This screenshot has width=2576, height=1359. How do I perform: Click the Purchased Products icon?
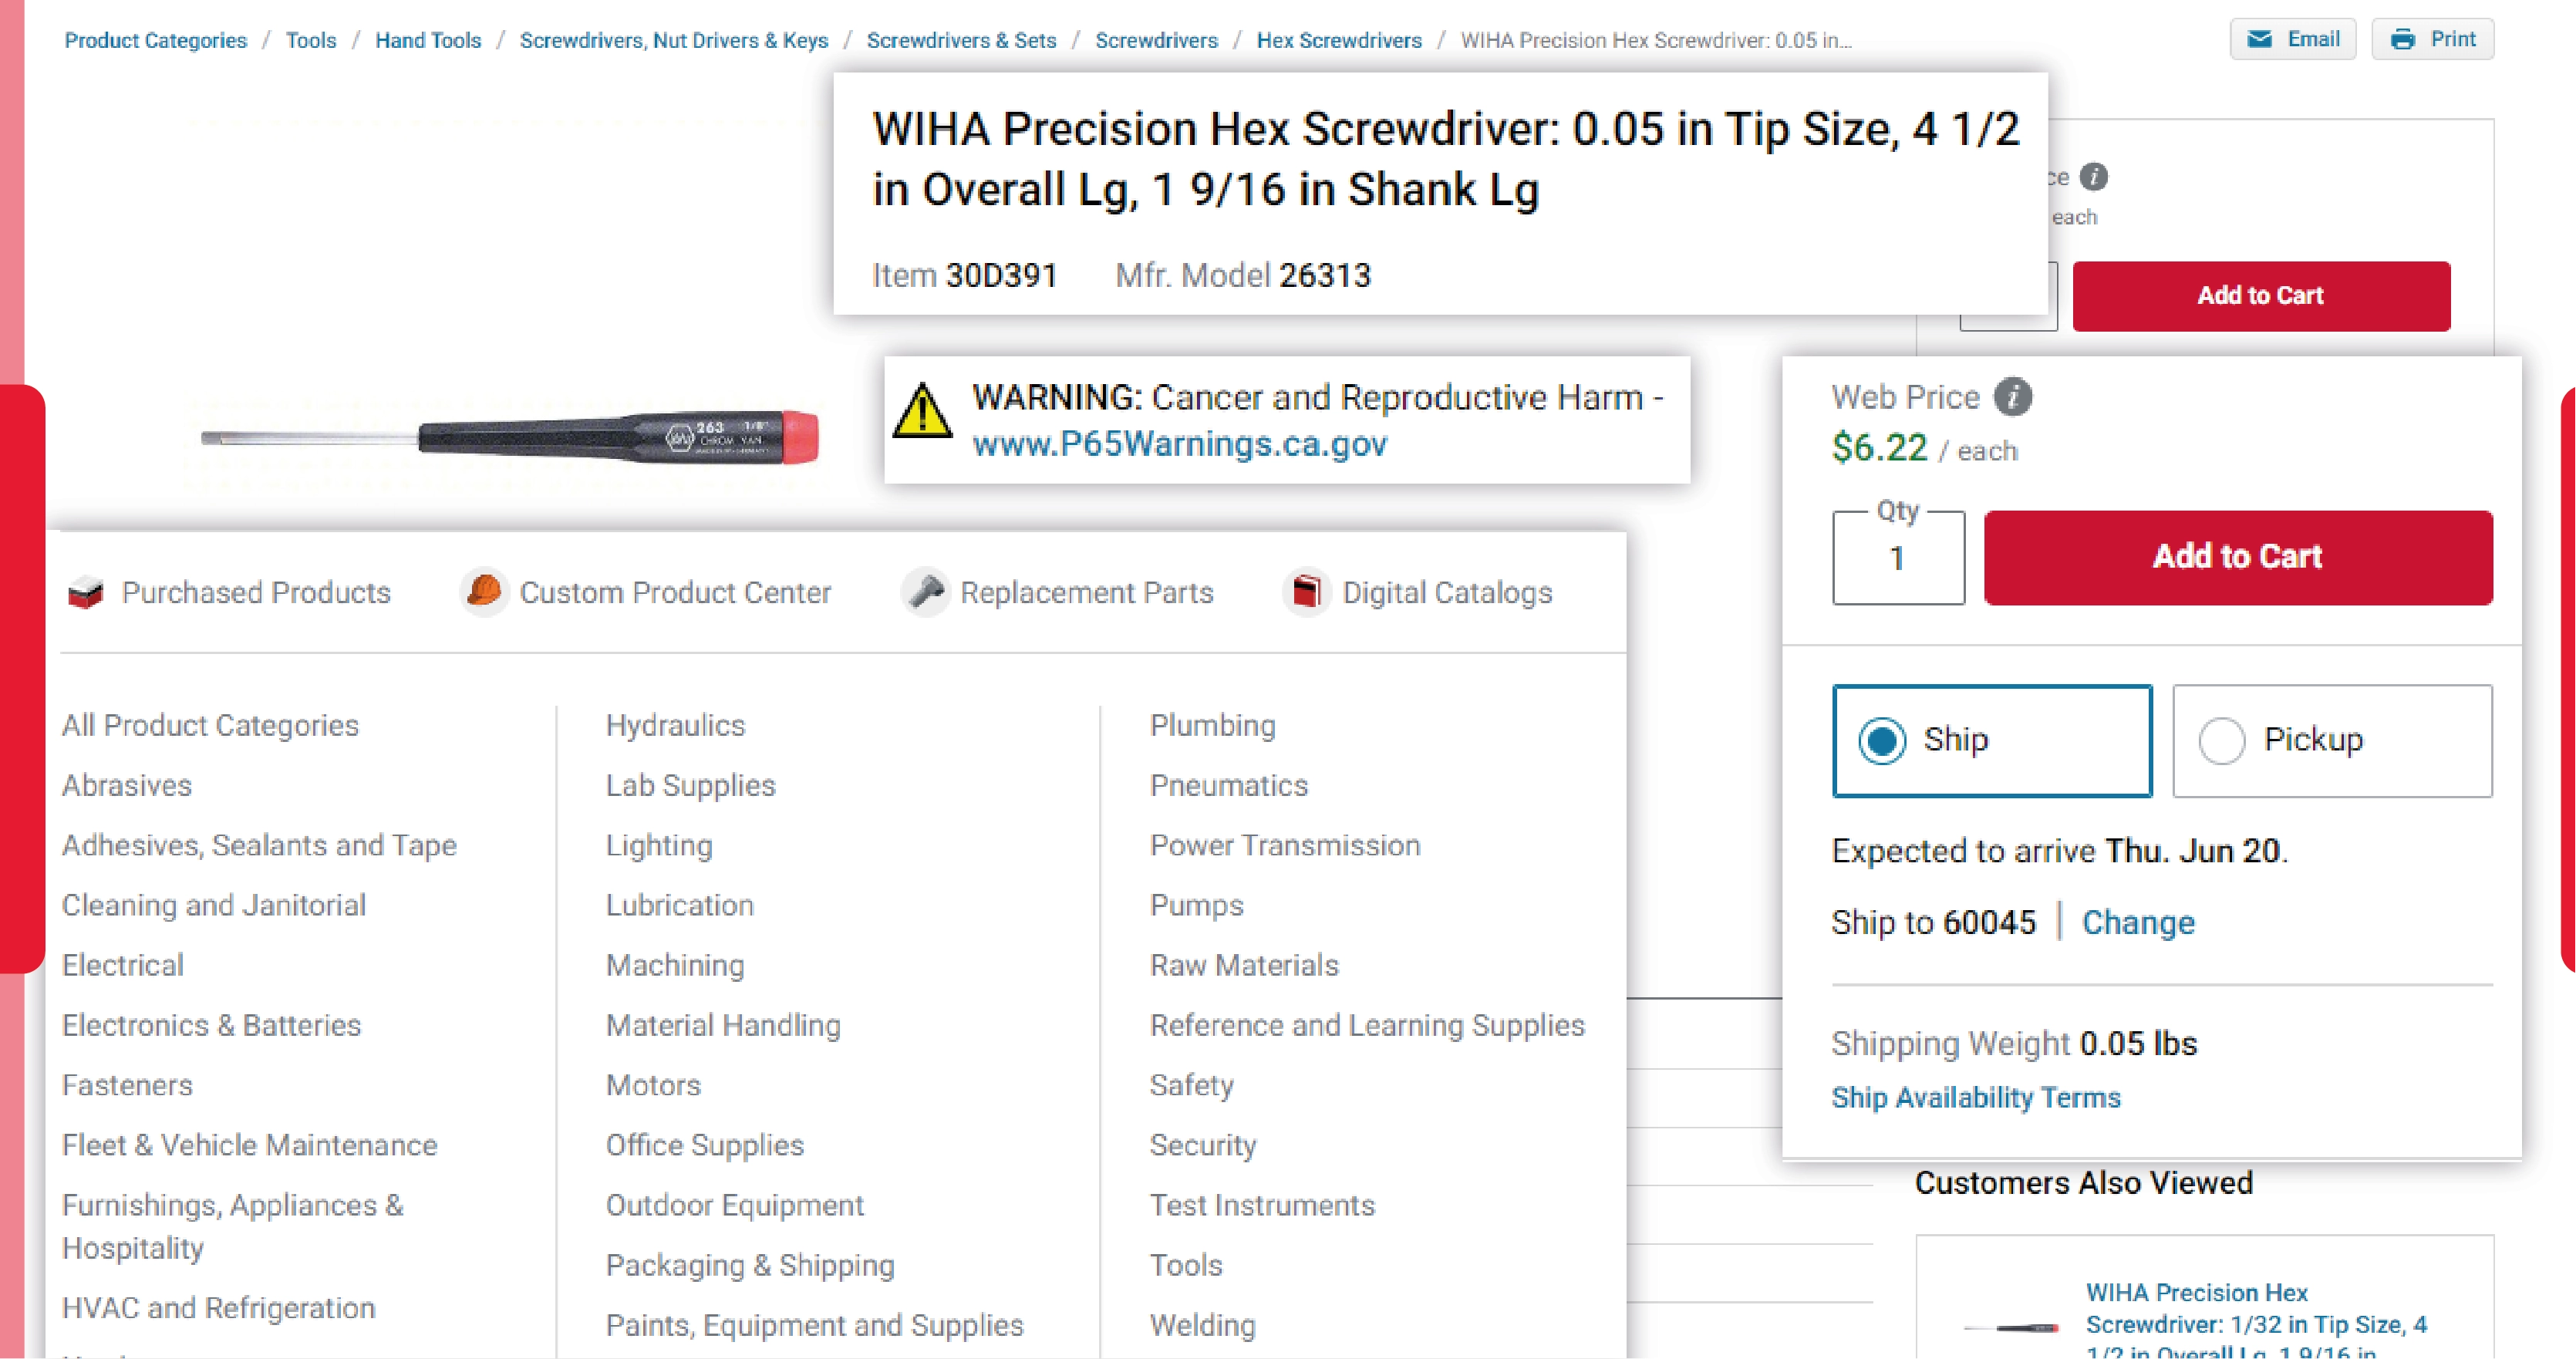[83, 592]
